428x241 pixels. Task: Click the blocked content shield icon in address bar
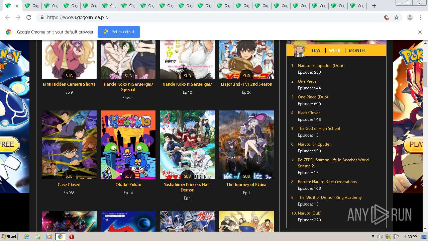click(386, 17)
